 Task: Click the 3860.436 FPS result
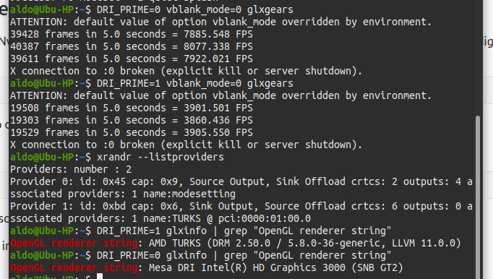(x=218, y=120)
